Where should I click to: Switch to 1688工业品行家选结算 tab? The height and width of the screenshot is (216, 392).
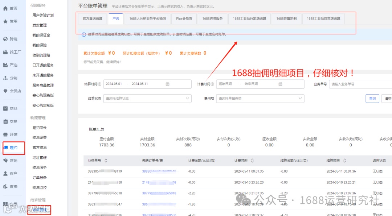tap(249, 19)
